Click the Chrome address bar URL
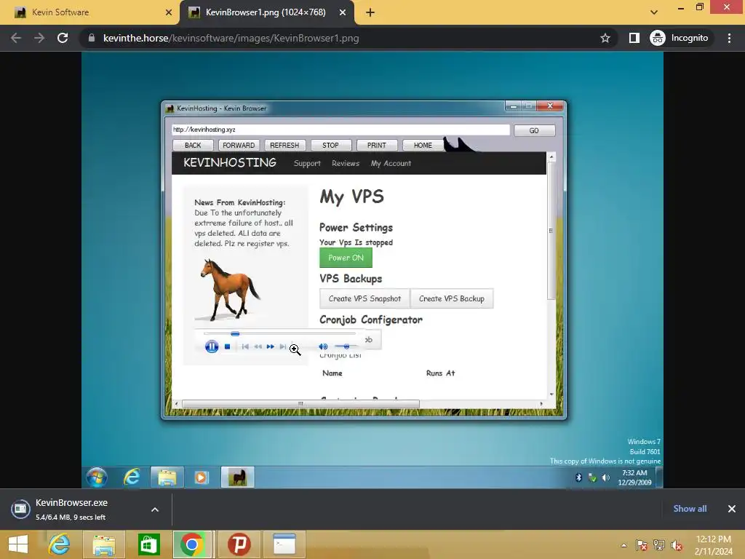The height and width of the screenshot is (559, 745). point(231,38)
